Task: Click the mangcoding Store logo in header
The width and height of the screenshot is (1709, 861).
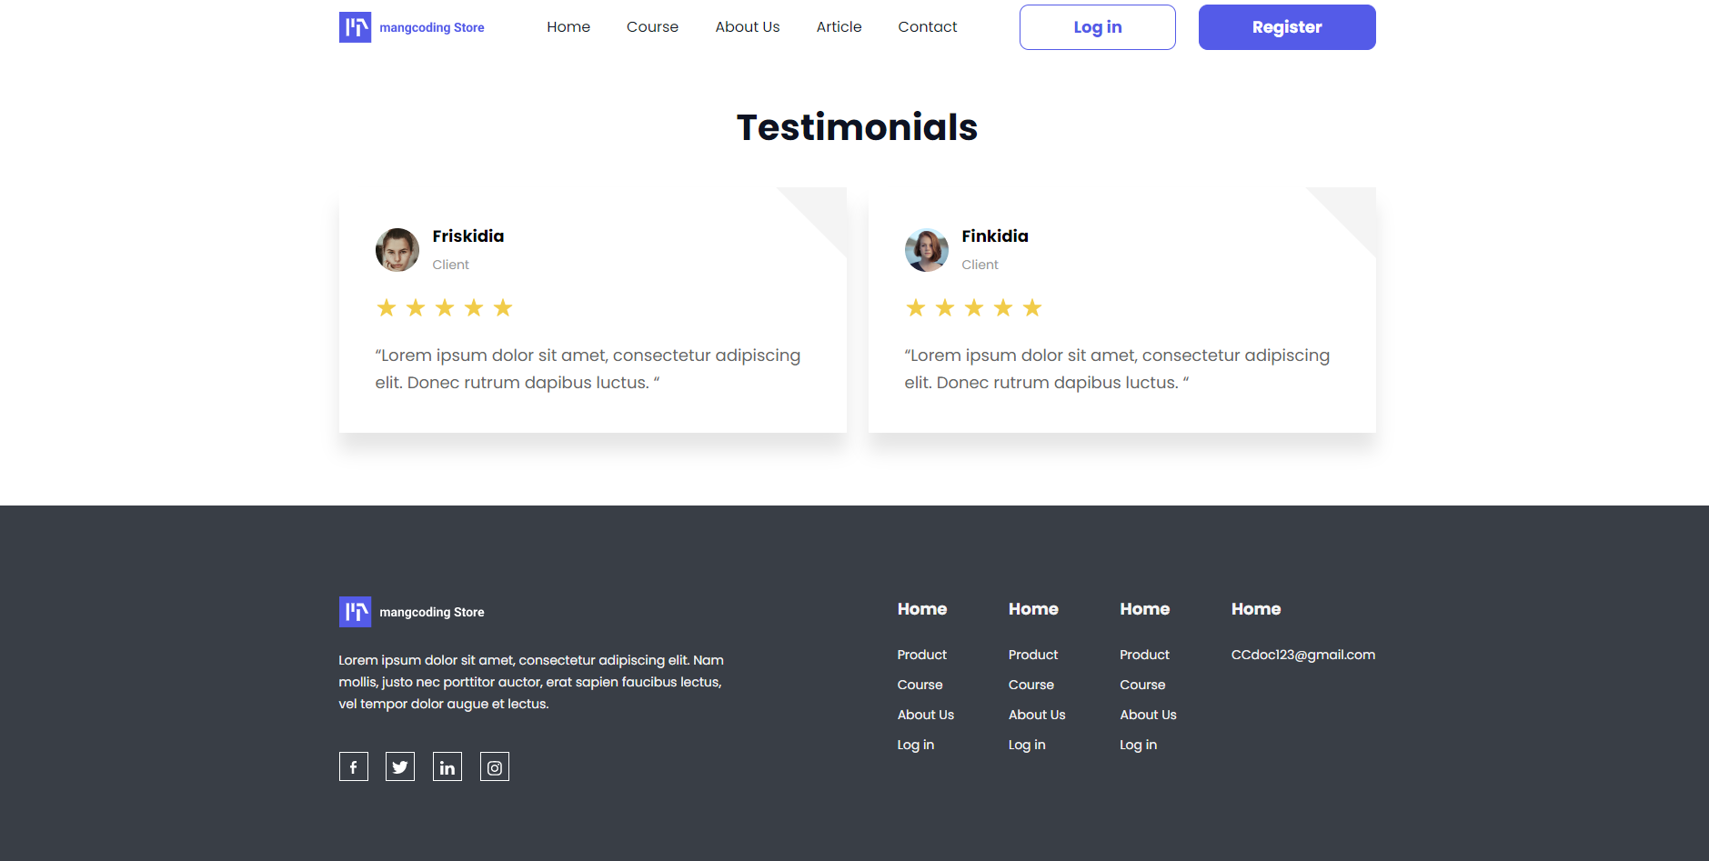Action: point(412,27)
